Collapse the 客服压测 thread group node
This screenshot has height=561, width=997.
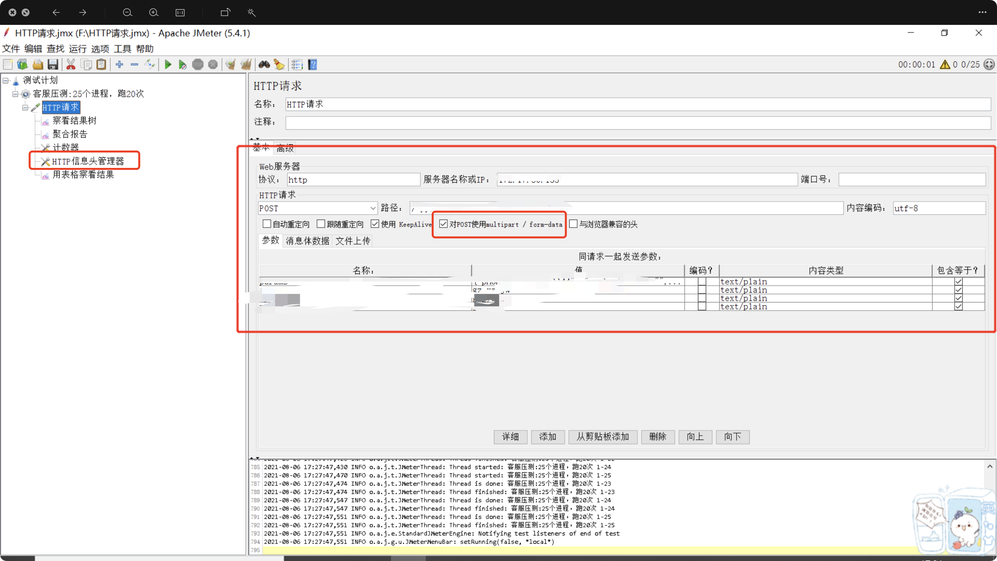(15, 94)
